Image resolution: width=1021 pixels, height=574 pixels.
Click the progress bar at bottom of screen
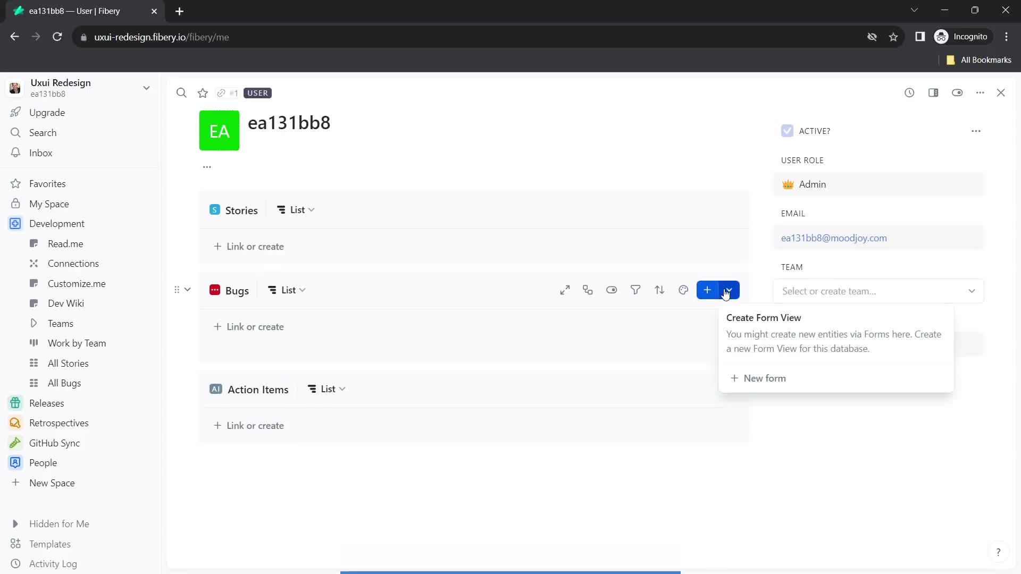click(x=511, y=572)
